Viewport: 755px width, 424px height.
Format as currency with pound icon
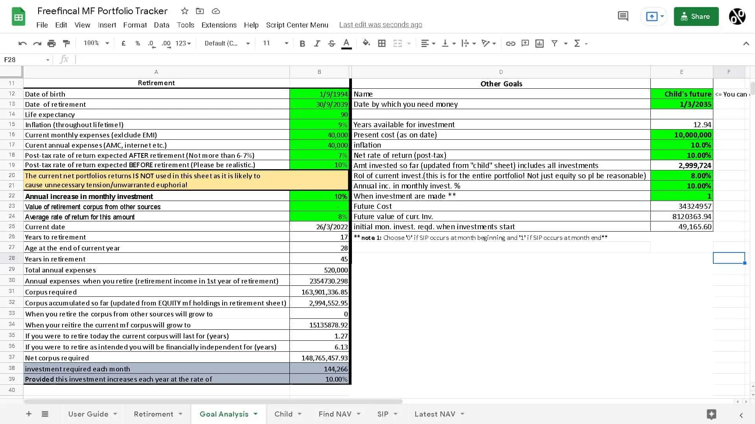pyautogui.click(x=123, y=44)
